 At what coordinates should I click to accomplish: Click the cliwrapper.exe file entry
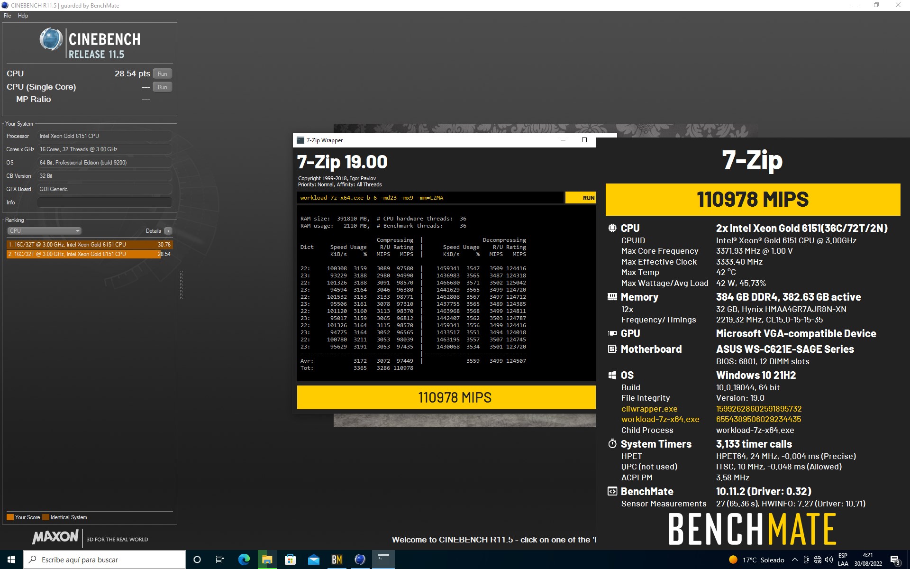649,409
